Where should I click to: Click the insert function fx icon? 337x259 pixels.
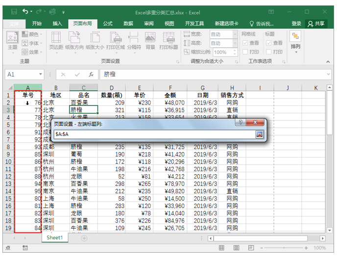[x=91, y=75]
